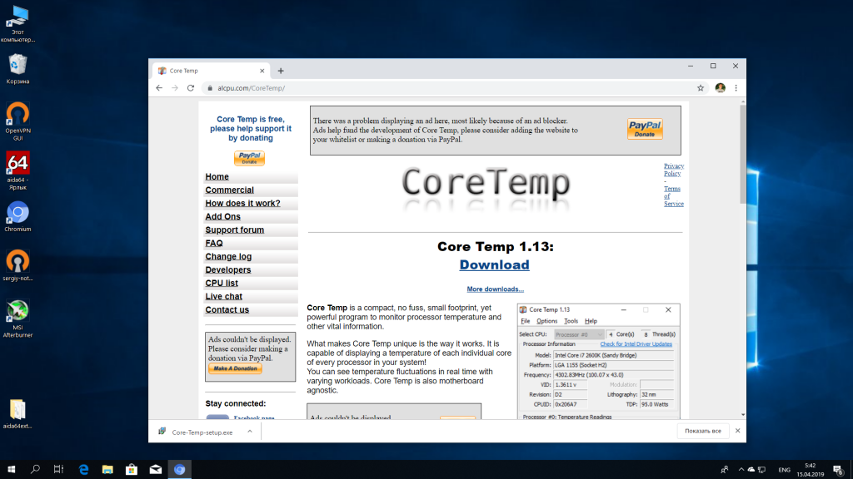The height and width of the screenshot is (479, 853).
Task: Click the Edge icon in the taskbar
Action: (x=83, y=470)
